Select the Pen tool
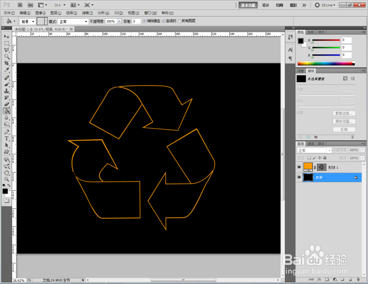Image resolution: width=368 pixels, height=284 pixels. pyautogui.click(x=7, y=132)
